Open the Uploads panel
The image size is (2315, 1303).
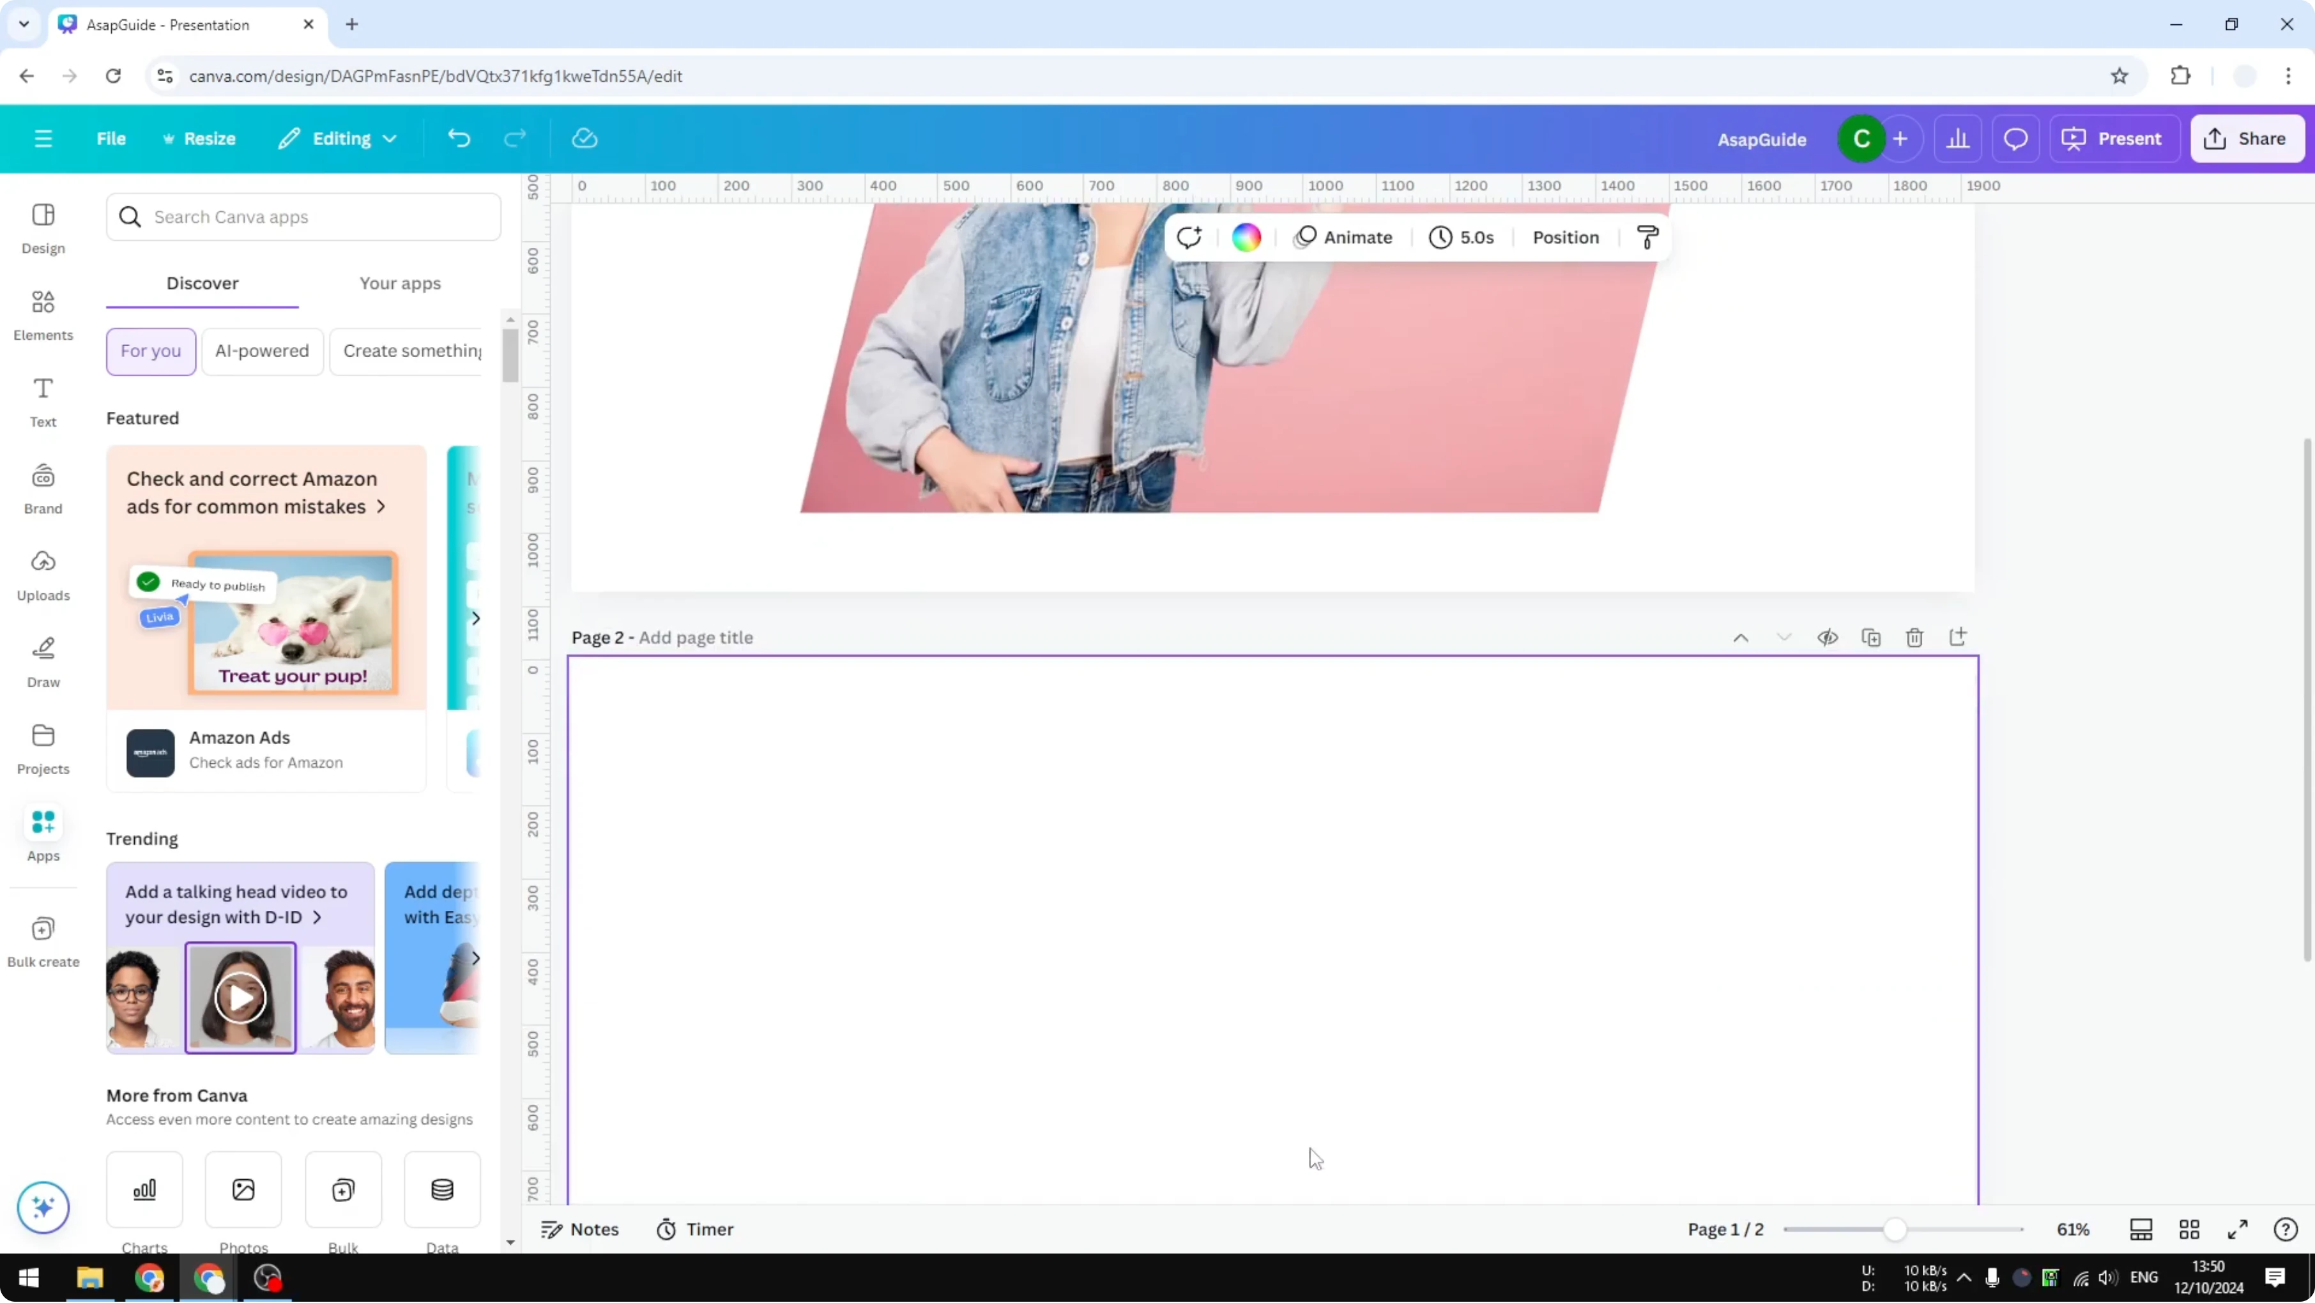(x=42, y=574)
